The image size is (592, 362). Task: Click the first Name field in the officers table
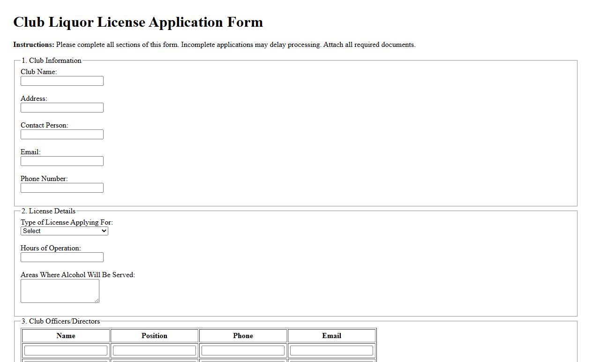[65, 350]
